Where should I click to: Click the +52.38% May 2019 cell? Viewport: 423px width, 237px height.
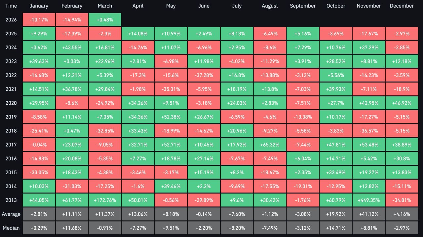[x=171, y=117]
